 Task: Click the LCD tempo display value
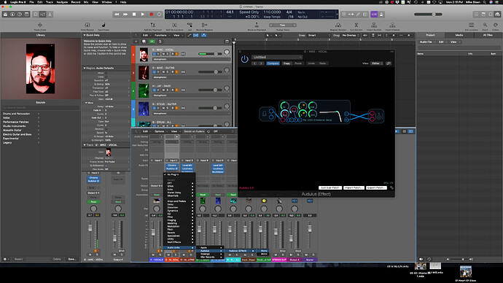272,12
